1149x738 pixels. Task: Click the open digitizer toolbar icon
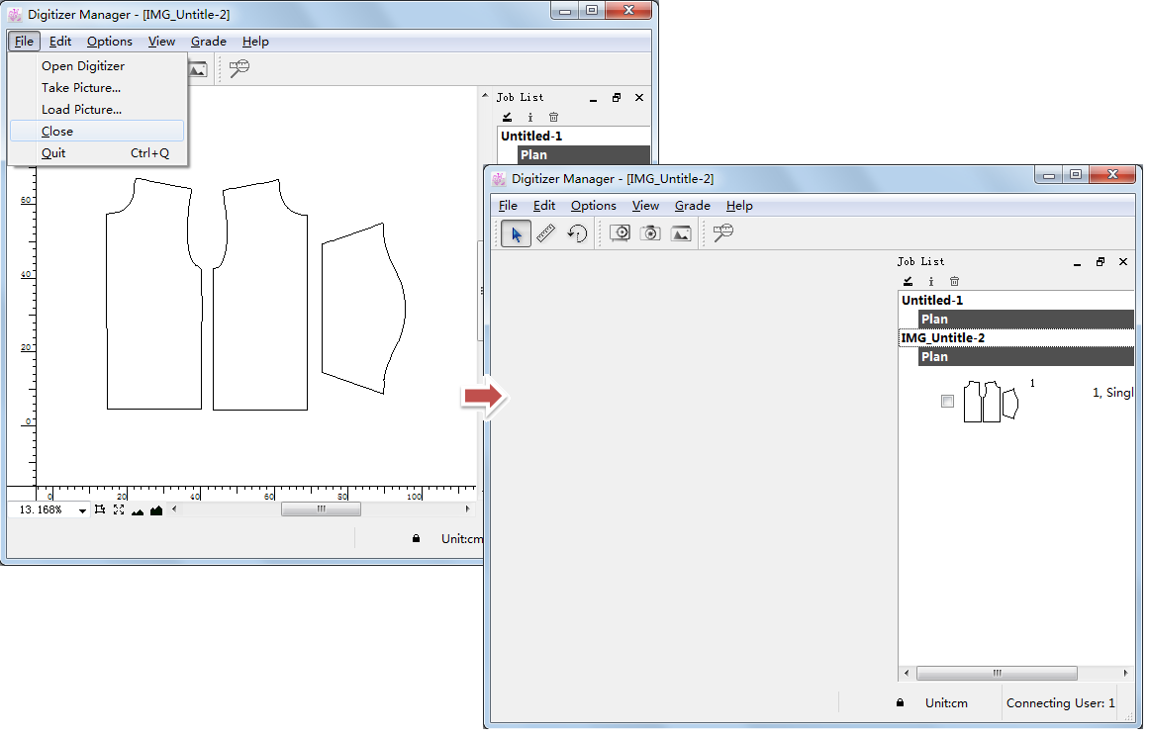coord(621,233)
